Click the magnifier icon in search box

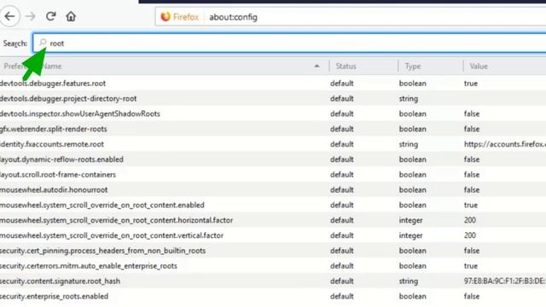43,43
